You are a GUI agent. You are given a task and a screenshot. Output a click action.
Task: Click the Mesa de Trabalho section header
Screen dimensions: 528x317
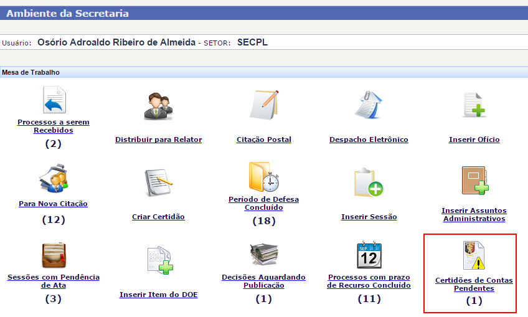click(31, 73)
